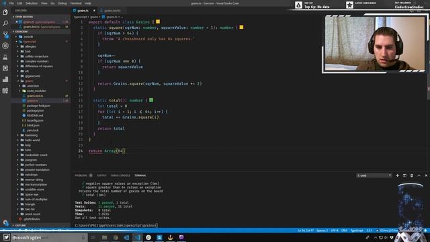Expand the perfect-numbers folder
This screenshot has width=430, height=242.
coord(36,165)
